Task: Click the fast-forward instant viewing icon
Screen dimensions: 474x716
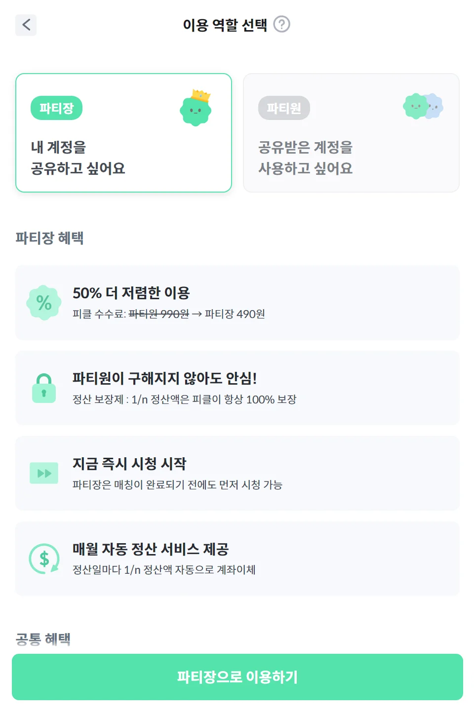Action: tap(44, 473)
